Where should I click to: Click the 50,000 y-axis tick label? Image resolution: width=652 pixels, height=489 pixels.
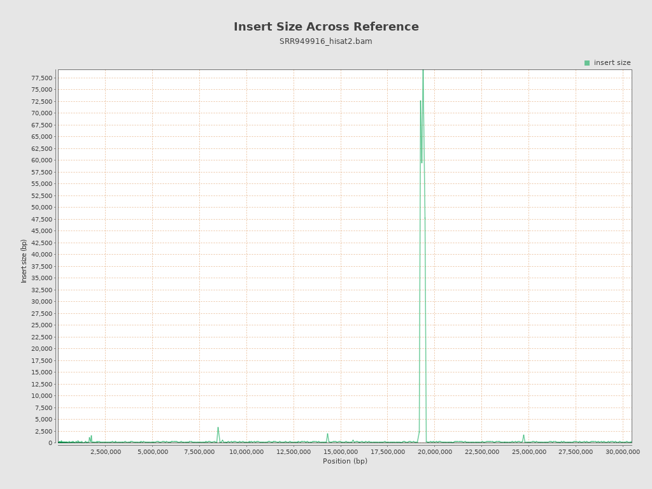pyautogui.click(x=41, y=208)
